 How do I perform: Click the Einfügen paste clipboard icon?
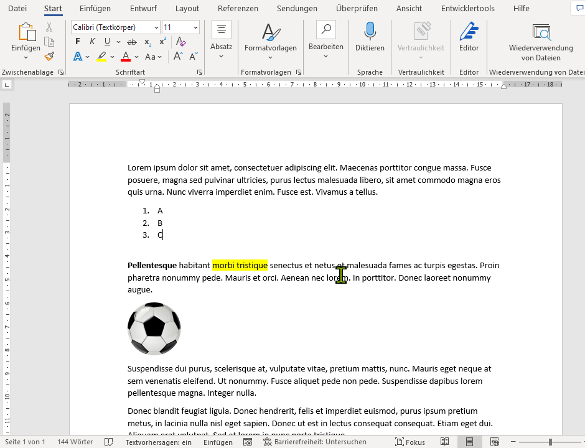click(27, 32)
